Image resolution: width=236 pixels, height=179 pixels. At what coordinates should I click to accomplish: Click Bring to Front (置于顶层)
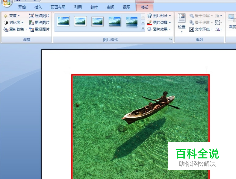click(x=200, y=16)
